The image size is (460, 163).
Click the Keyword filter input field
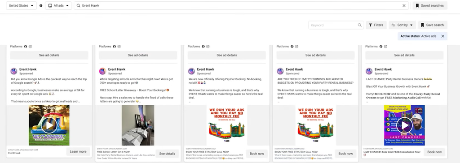coord(336,25)
